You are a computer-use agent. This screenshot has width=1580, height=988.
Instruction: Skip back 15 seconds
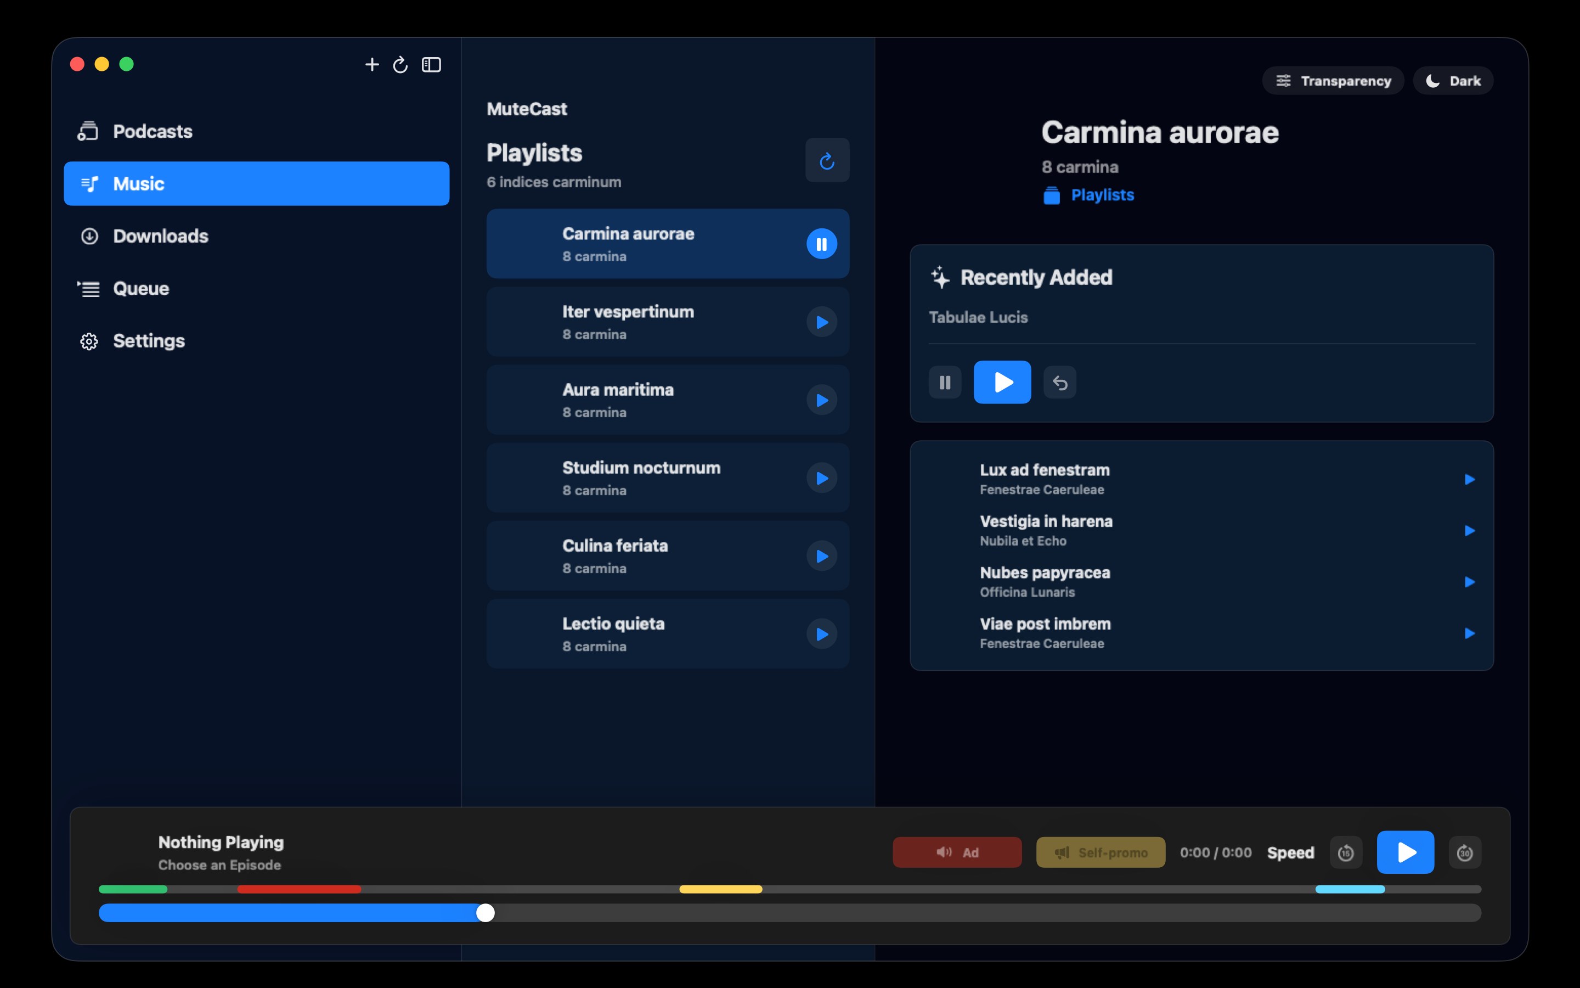1346,853
